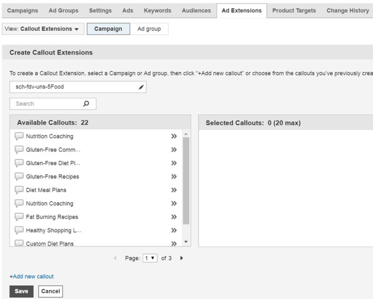The width and height of the screenshot is (373, 299).
Task: Add Custom Diet Plans callout with double arrow
Action: coord(174,244)
